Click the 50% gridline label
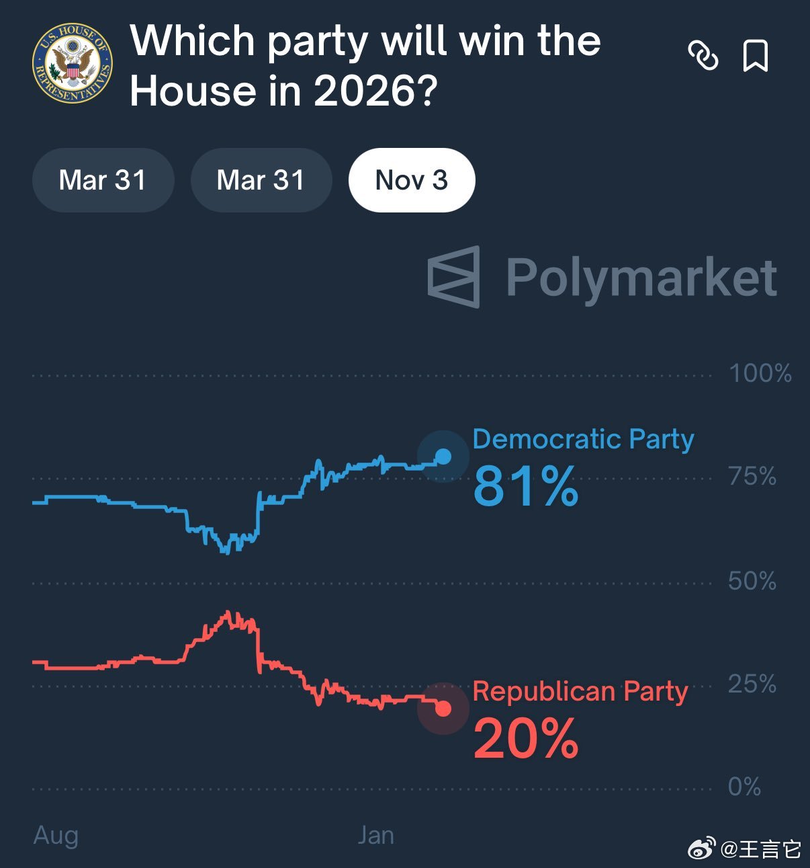This screenshot has width=810, height=868. coord(752,581)
